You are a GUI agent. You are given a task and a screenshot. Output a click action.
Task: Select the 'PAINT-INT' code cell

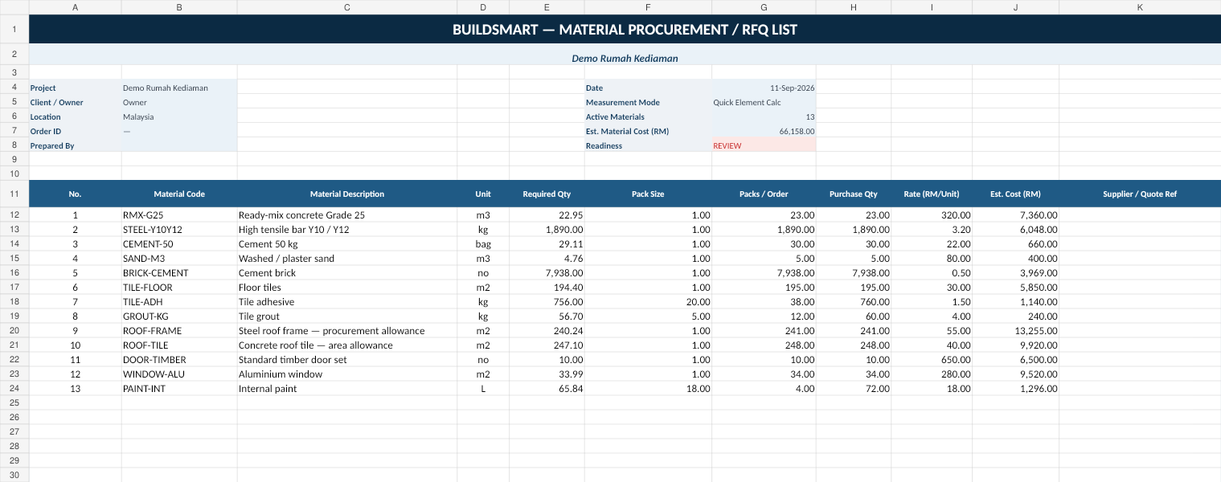[179, 389]
